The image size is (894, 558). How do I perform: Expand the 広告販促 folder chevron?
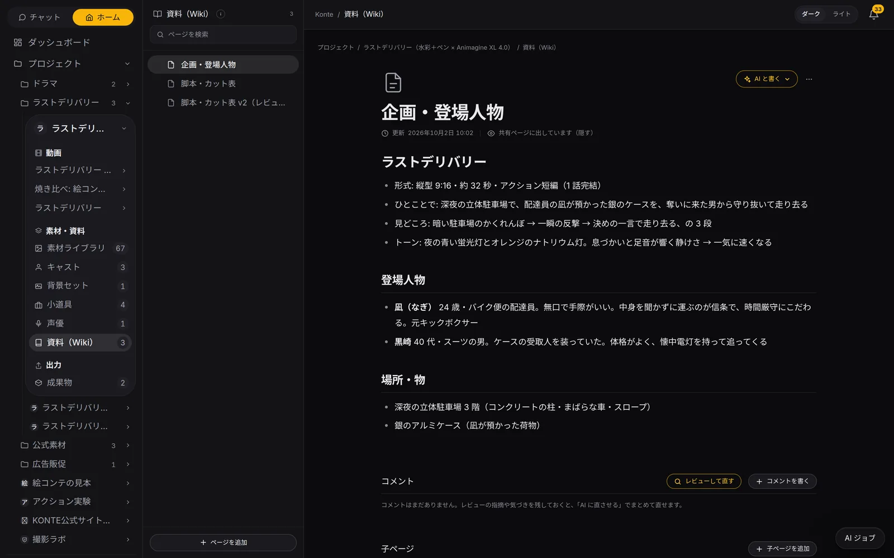tap(128, 464)
